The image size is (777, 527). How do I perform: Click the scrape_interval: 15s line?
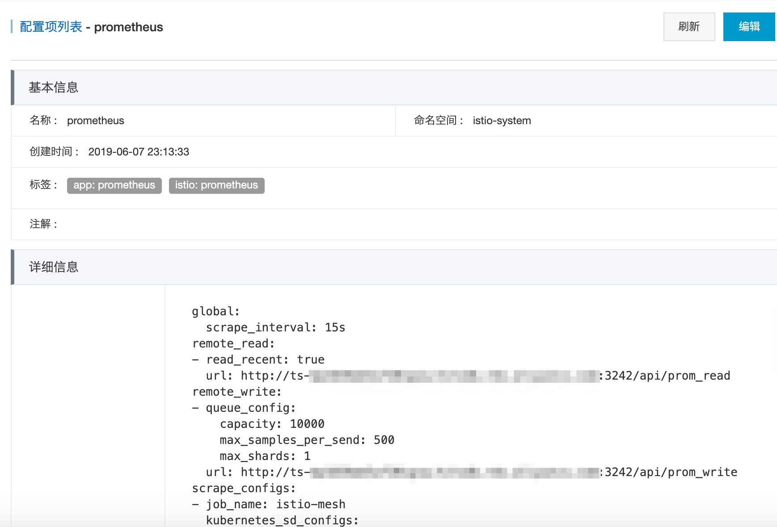(x=275, y=327)
